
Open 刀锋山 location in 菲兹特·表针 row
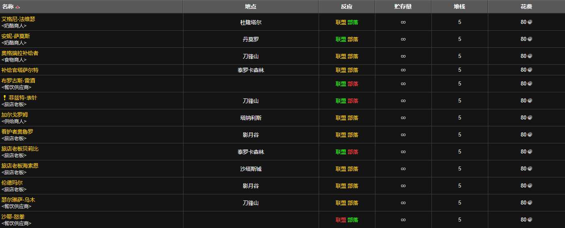251,101
